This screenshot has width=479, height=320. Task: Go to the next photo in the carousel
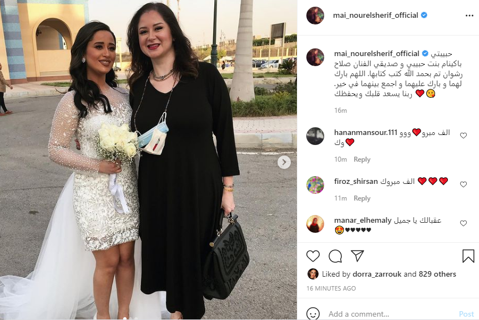pyautogui.click(x=284, y=162)
